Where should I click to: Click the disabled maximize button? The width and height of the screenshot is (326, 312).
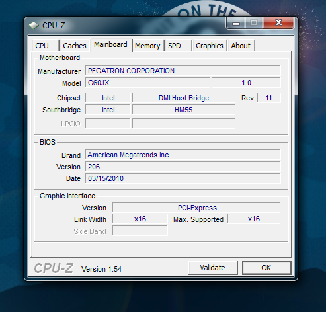(254, 23)
